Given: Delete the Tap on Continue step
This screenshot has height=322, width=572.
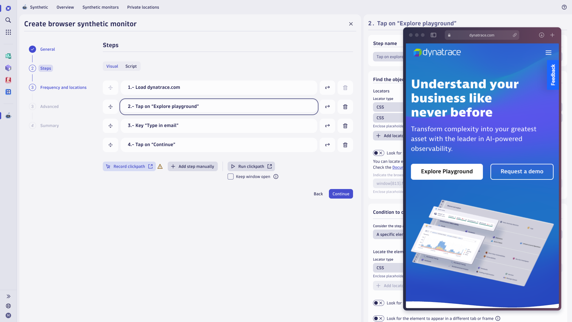Looking at the screenshot, I should coord(345,145).
